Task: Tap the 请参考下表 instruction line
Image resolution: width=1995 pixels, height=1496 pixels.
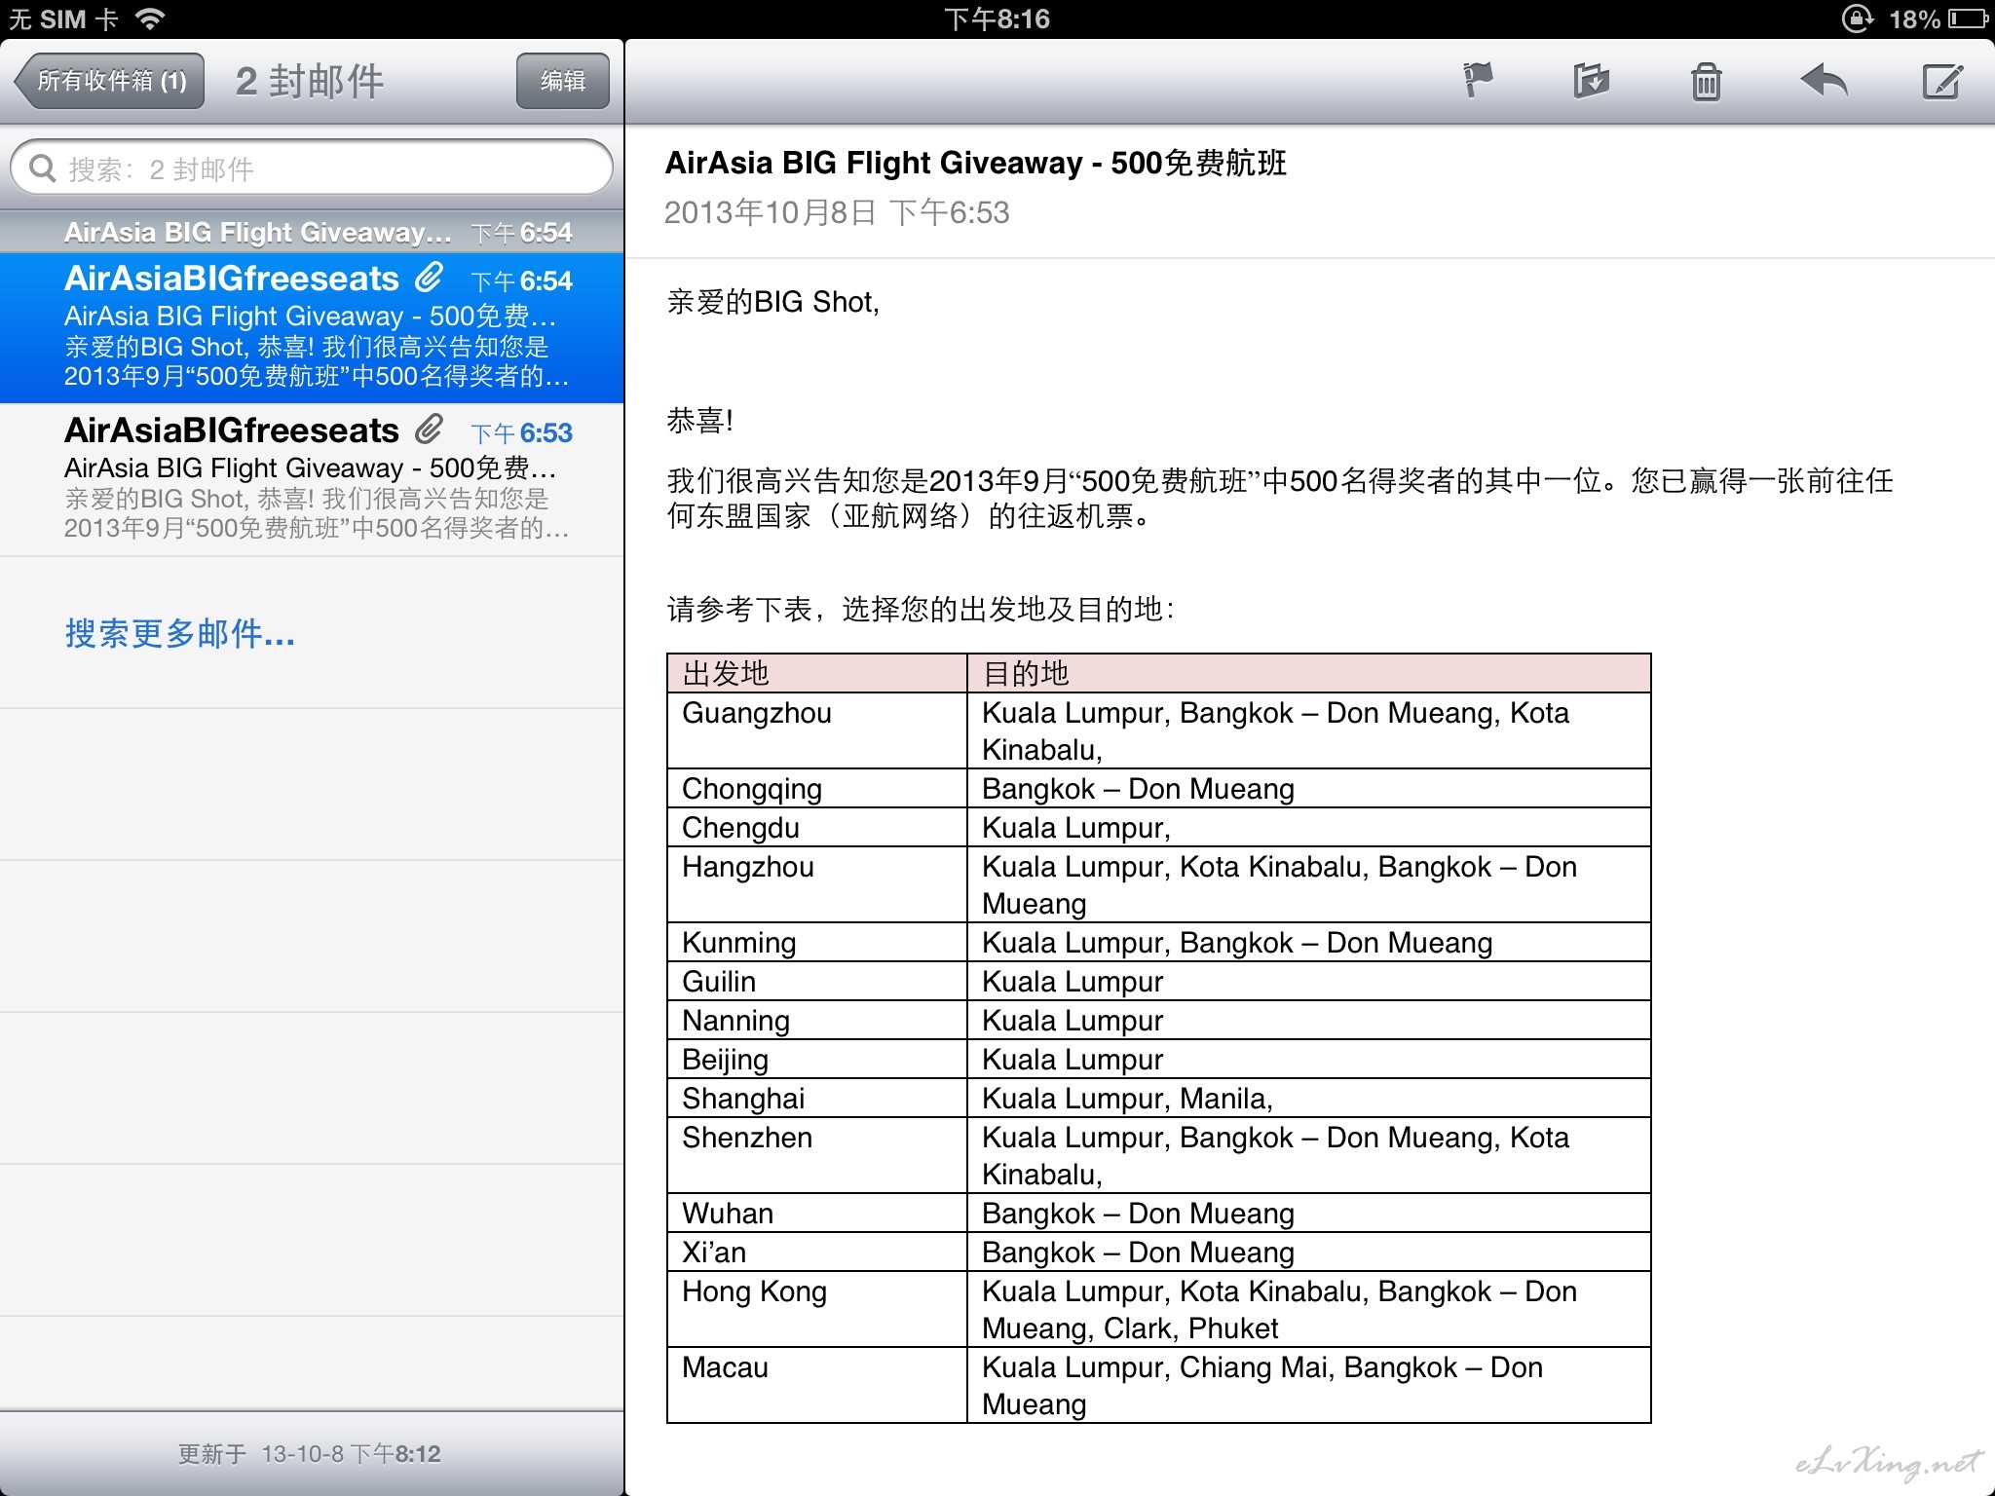Action: coord(922,610)
